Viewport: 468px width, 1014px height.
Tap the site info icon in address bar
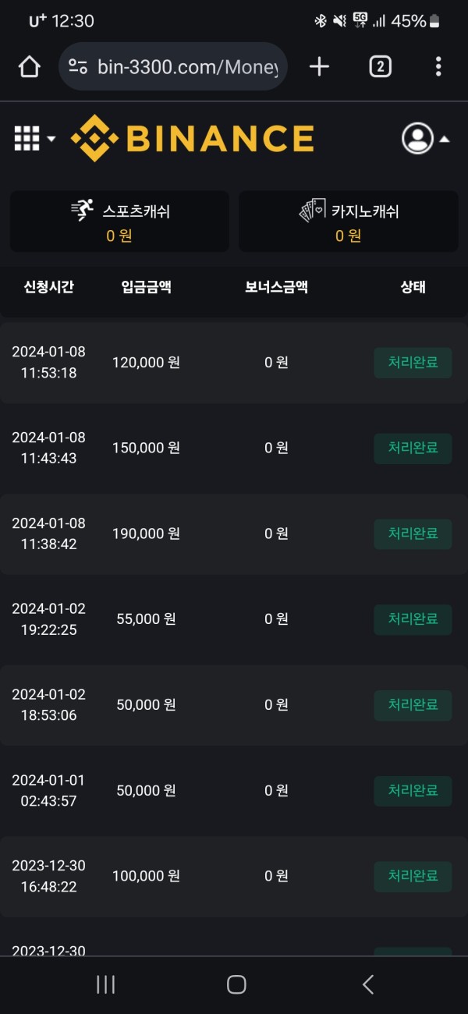78,67
